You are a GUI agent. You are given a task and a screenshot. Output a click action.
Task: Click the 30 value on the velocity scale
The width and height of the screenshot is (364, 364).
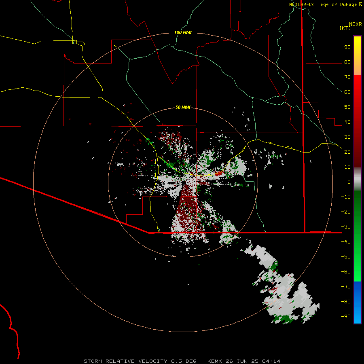pyautogui.click(x=347, y=137)
